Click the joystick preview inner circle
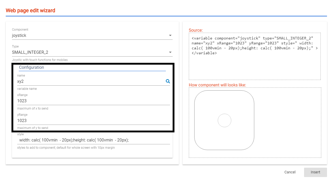 tap(225, 120)
